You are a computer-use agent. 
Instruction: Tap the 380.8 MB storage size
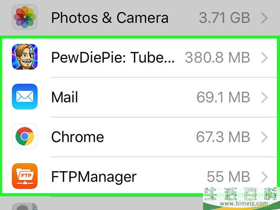click(x=217, y=58)
